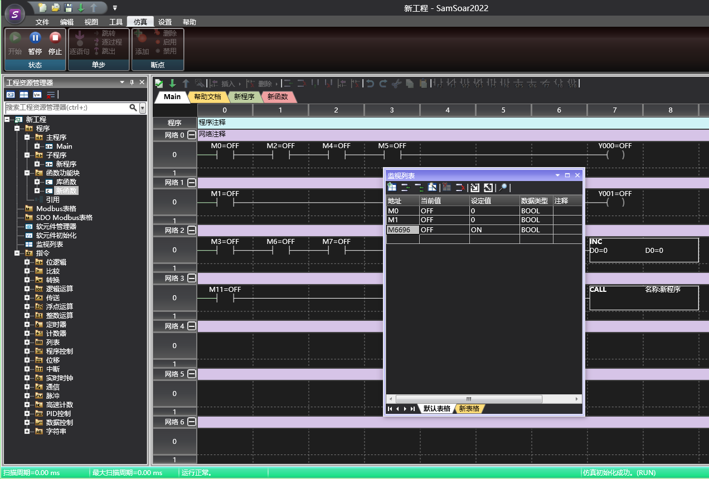Screen dimensions: 709x479
Task: Toggle the pin icon of 工程资源管理器 panel
Action: tap(132, 82)
